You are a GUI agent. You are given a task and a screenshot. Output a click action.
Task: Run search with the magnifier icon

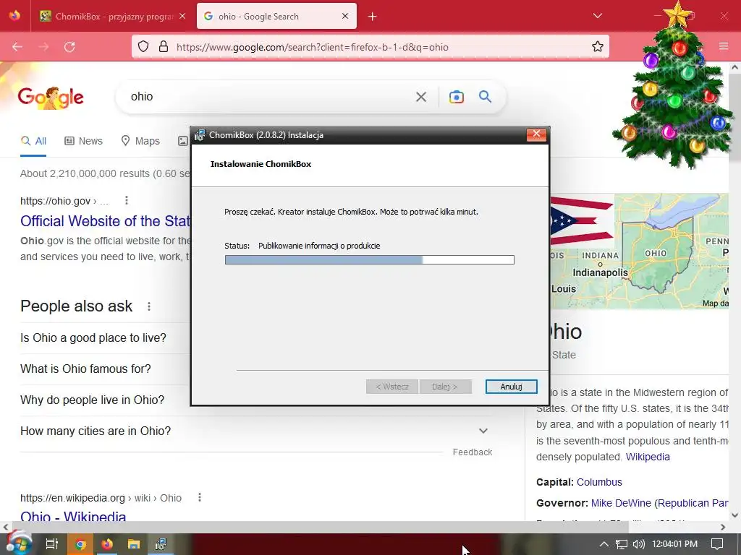[x=486, y=97]
